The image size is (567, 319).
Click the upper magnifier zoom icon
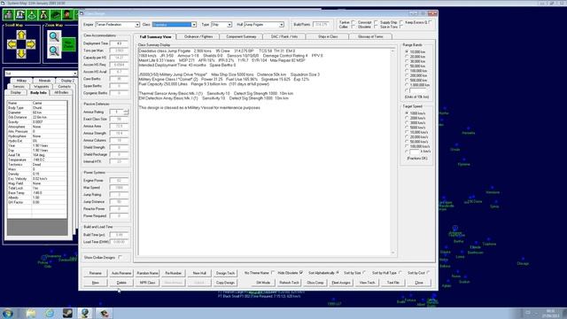point(54,36)
